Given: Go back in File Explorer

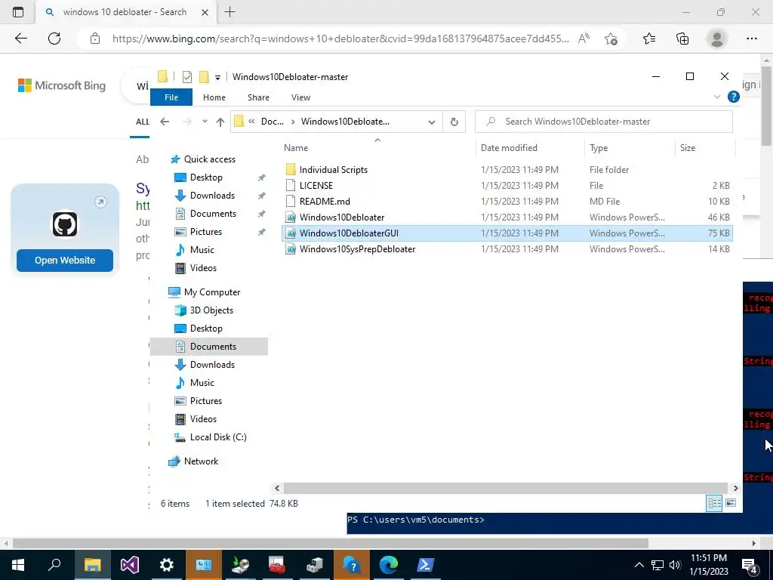Looking at the screenshot, I should click(x=165, y=122).
